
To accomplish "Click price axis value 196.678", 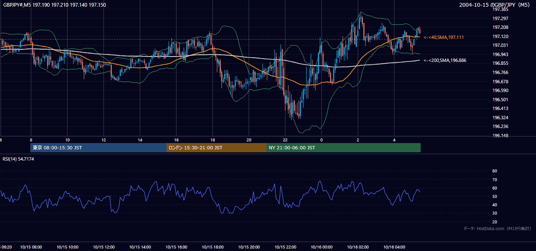I will [500, 82].
